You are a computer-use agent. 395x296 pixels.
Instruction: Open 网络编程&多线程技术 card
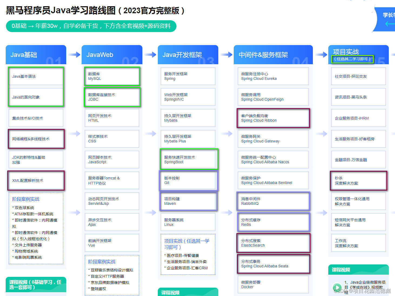36,139
